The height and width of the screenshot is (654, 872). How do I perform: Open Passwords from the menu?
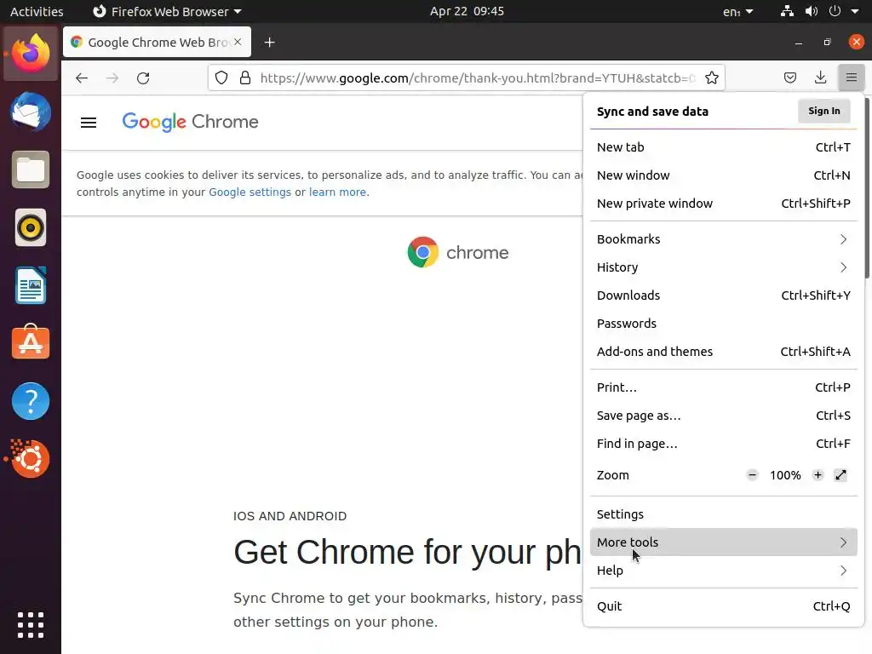(x=724, y=324)
